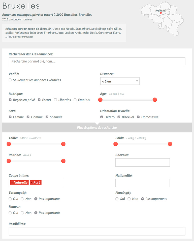The image size is (194, 241).
Task: Click the right handle of Taille slider
Action: click(63, 144)
